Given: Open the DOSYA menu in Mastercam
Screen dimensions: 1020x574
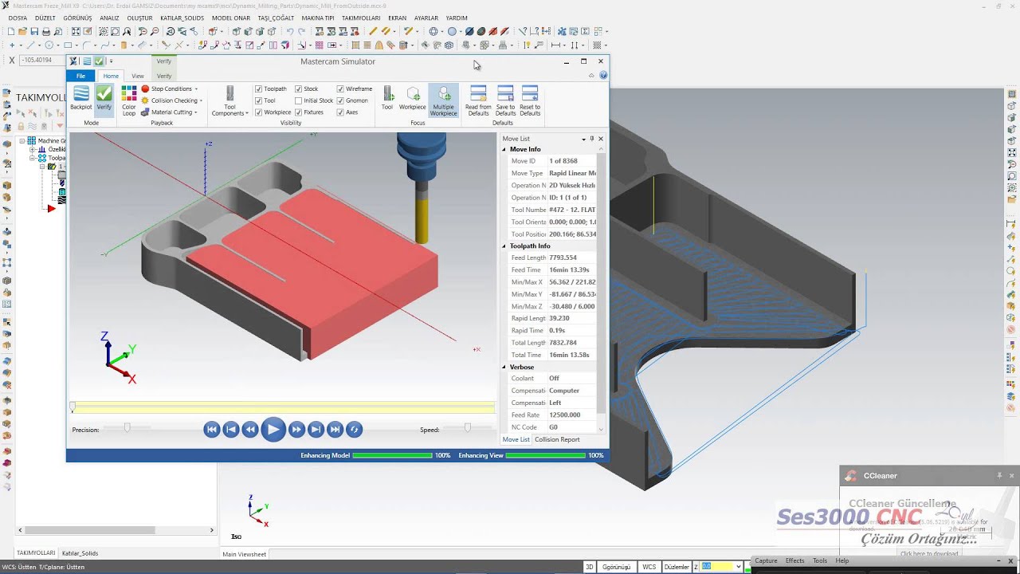Looking at the screenshot, I should coord(18,18).
